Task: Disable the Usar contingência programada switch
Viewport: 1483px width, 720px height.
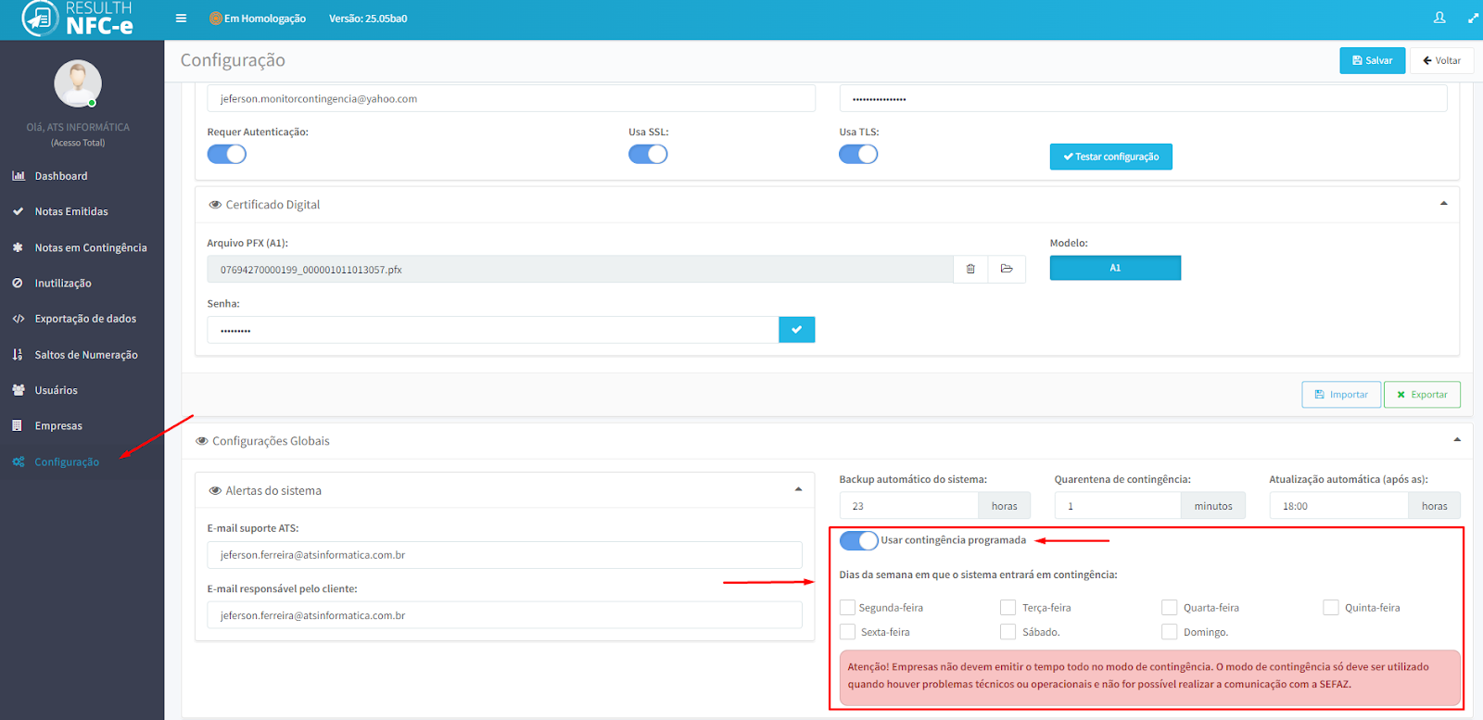Action: tap(858, 540)
